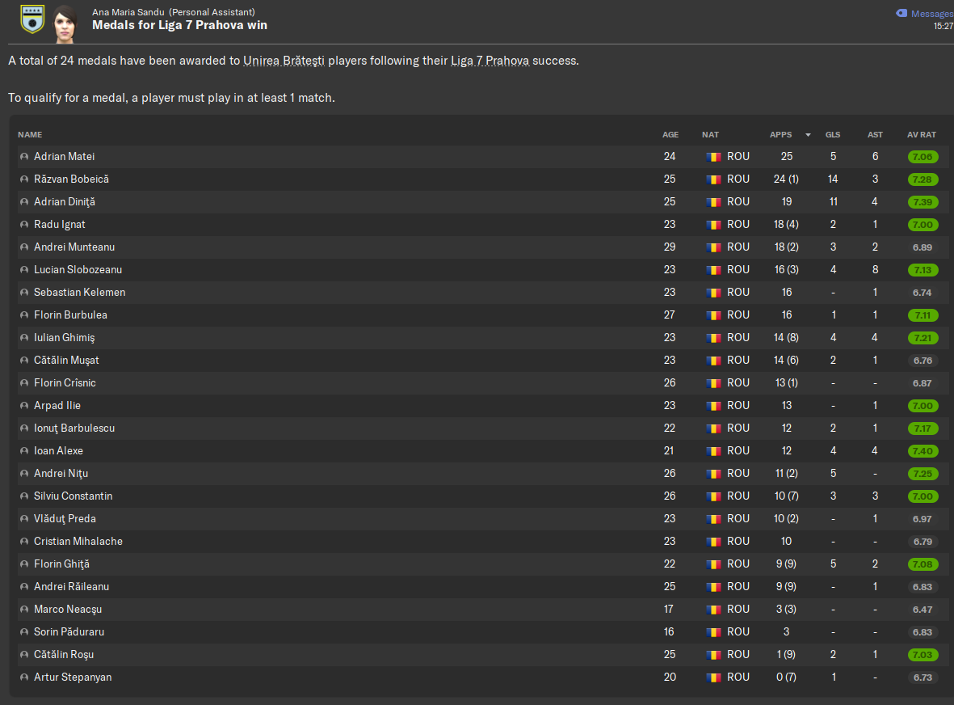Sort the table by AV RAT column

pos(921,134)
